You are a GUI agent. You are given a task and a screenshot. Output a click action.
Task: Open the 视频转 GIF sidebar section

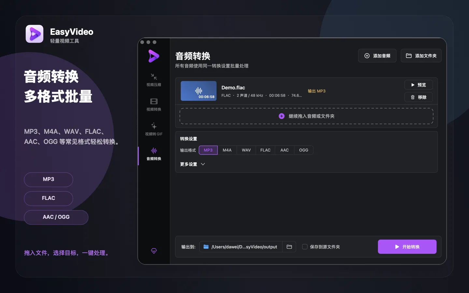tap(154, 129)
